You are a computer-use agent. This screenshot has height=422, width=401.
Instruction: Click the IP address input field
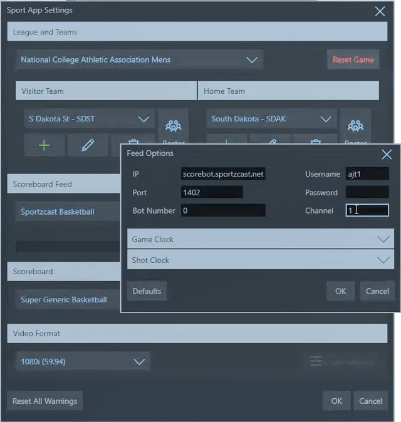(x=223, y=174)
